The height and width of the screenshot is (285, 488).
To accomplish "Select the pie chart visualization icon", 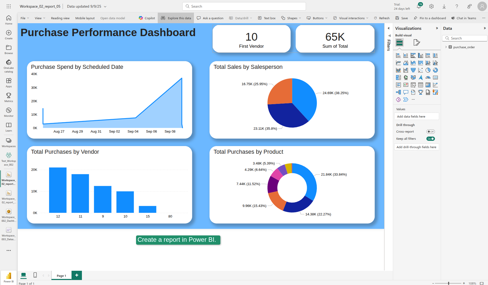I will point(428,70).
